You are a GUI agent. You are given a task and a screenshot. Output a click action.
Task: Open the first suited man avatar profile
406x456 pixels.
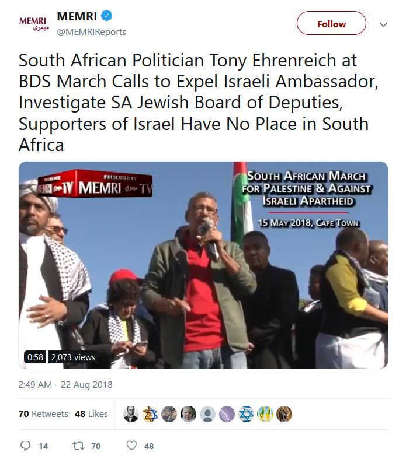pos(131,413)
